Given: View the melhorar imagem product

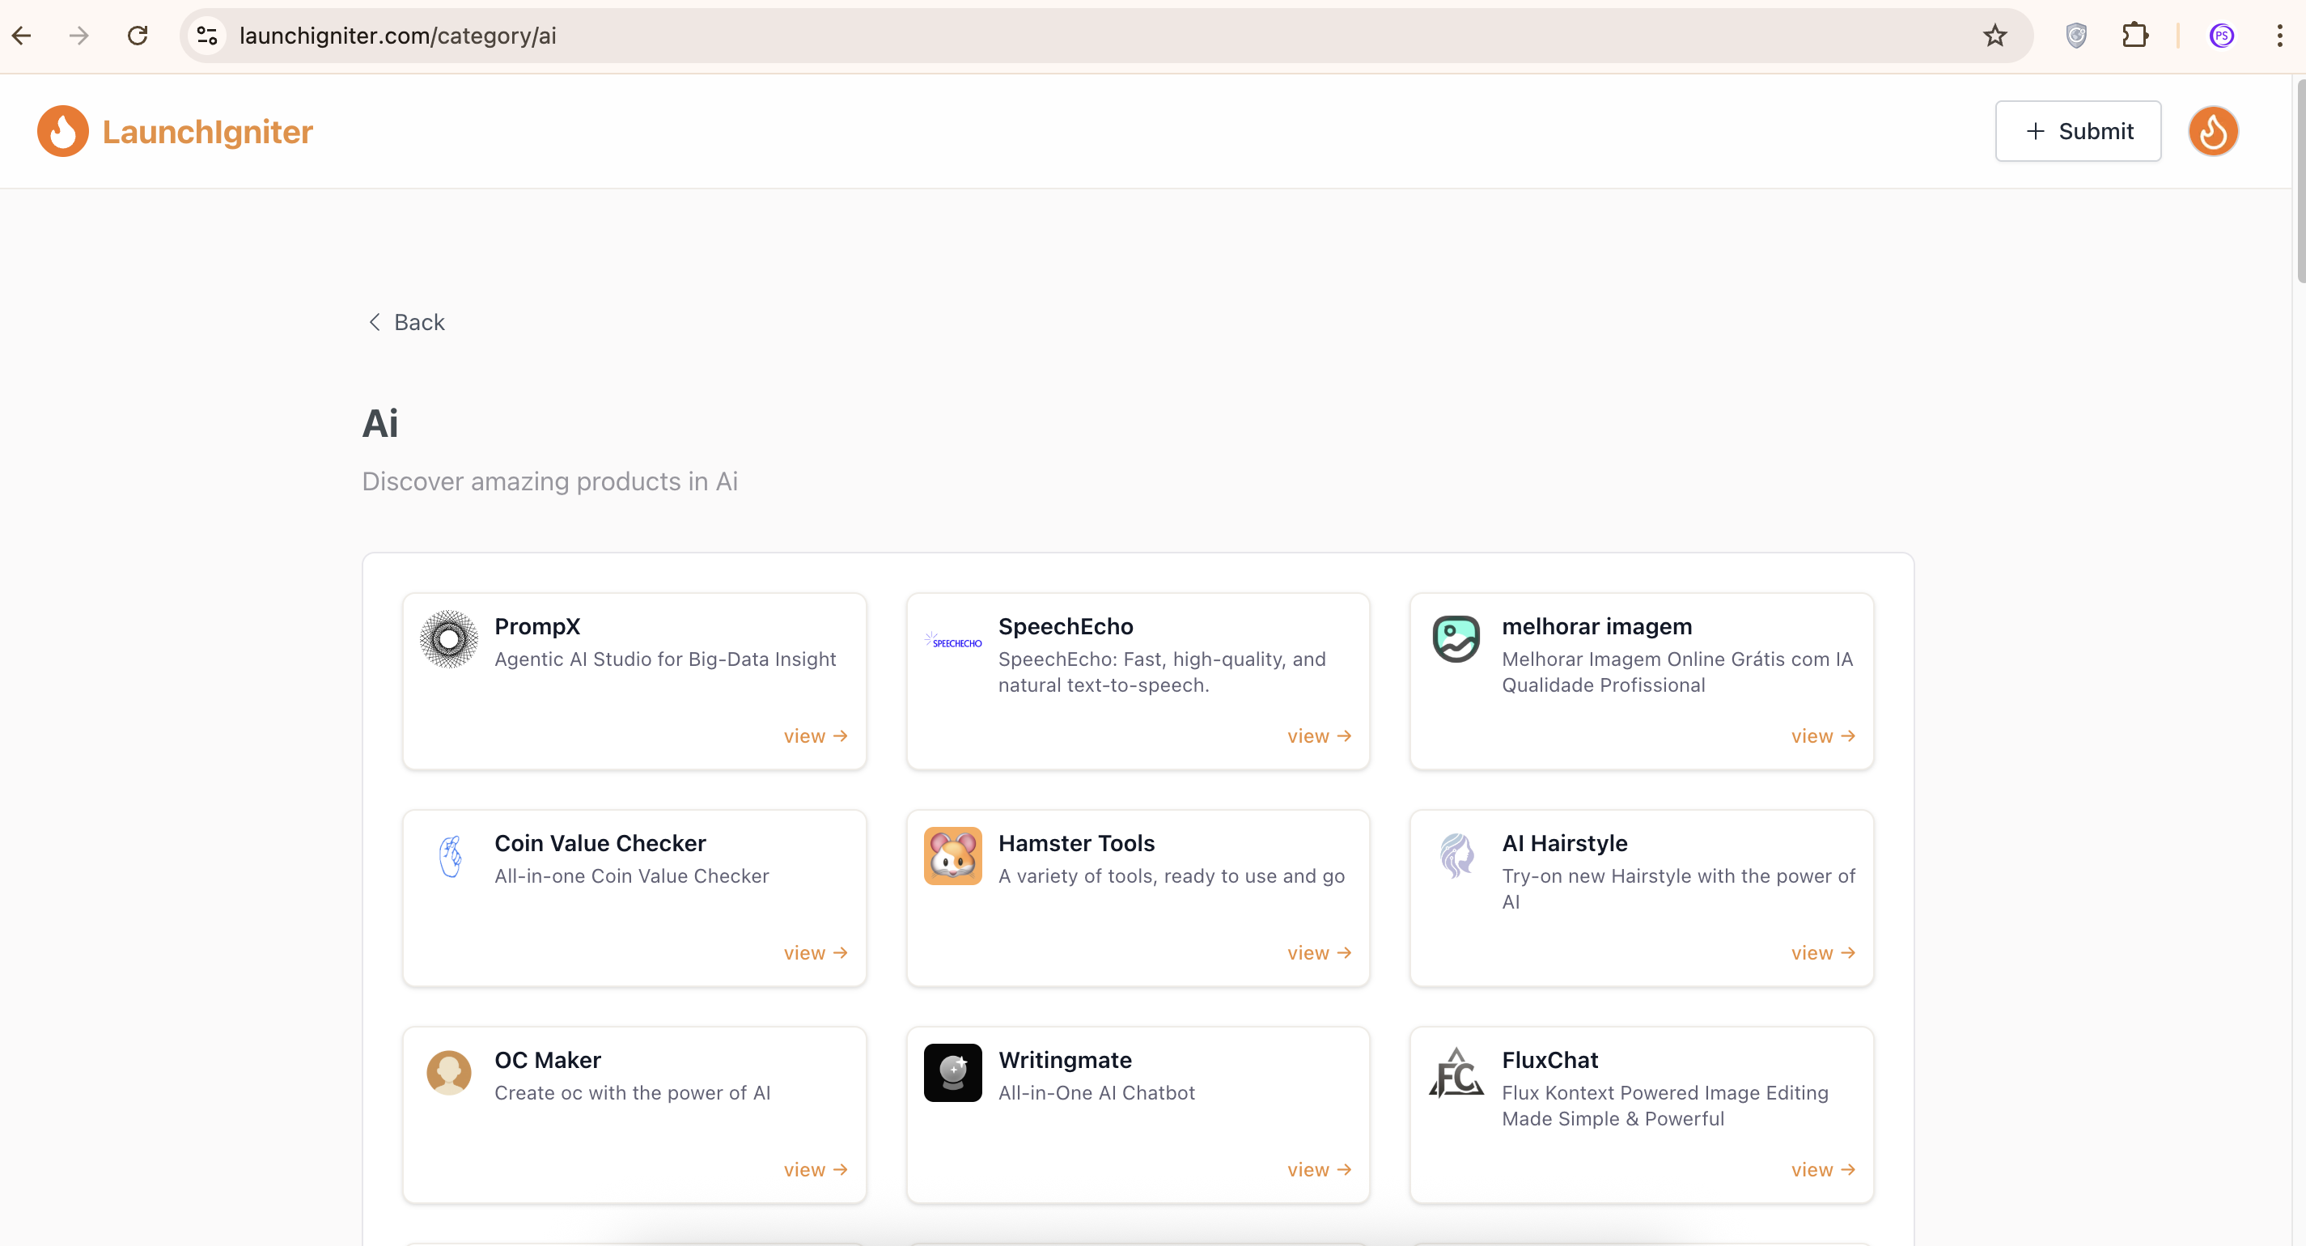Looking at the screenshot, I should [1823, 735].
